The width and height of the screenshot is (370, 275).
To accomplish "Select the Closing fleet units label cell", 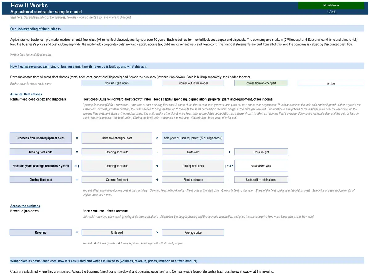I will coord(41,152).
